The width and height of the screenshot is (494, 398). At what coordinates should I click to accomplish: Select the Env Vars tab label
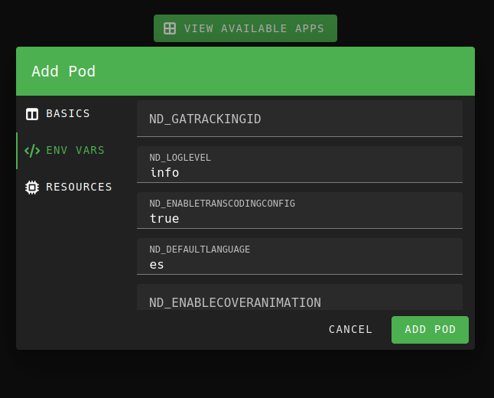[x=75, y=150]
